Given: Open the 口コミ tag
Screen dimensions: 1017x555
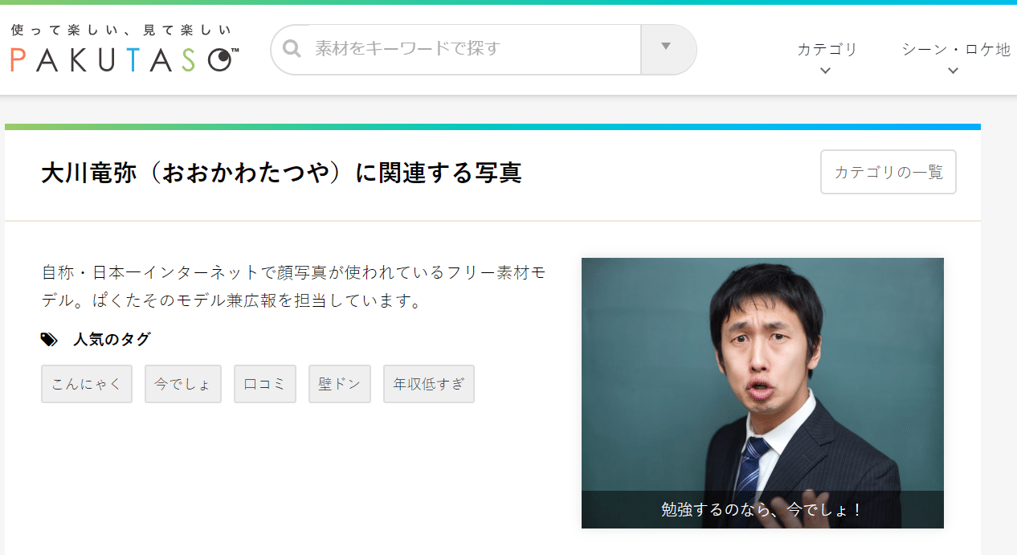Looking at the screenshot, I should click(264, 384).
